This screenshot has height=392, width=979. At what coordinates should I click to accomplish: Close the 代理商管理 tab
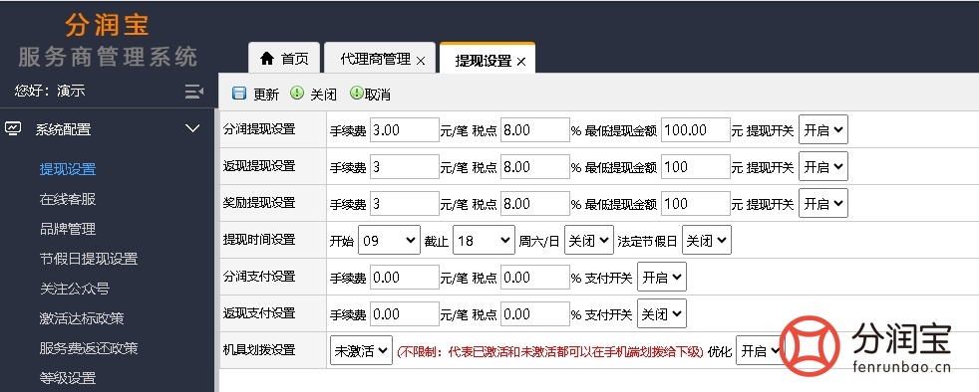(x=421, y=61)
